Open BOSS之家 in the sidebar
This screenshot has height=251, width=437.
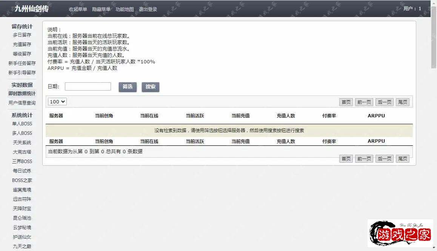(22, 180)
